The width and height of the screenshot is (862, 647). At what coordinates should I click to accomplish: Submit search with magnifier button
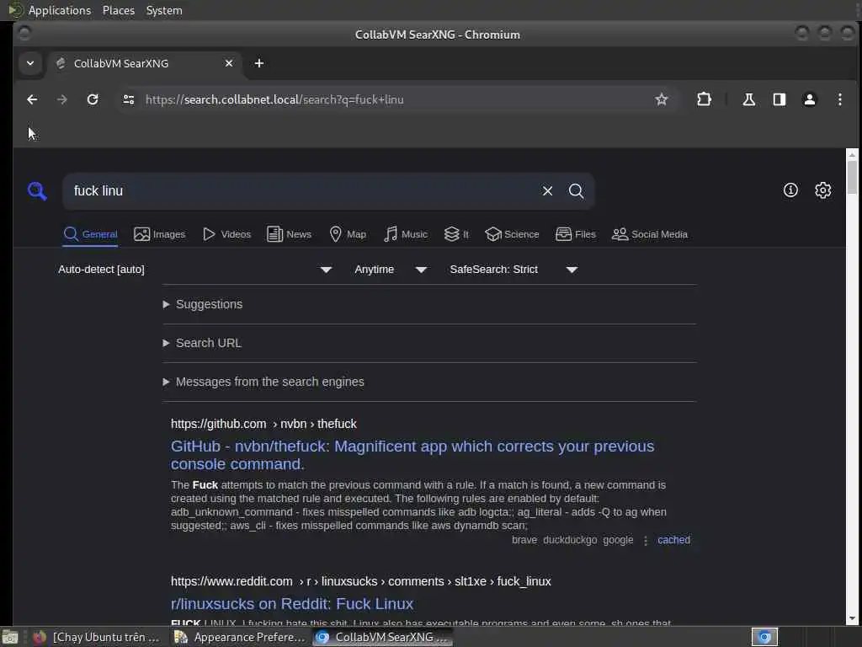coord(576,191)
